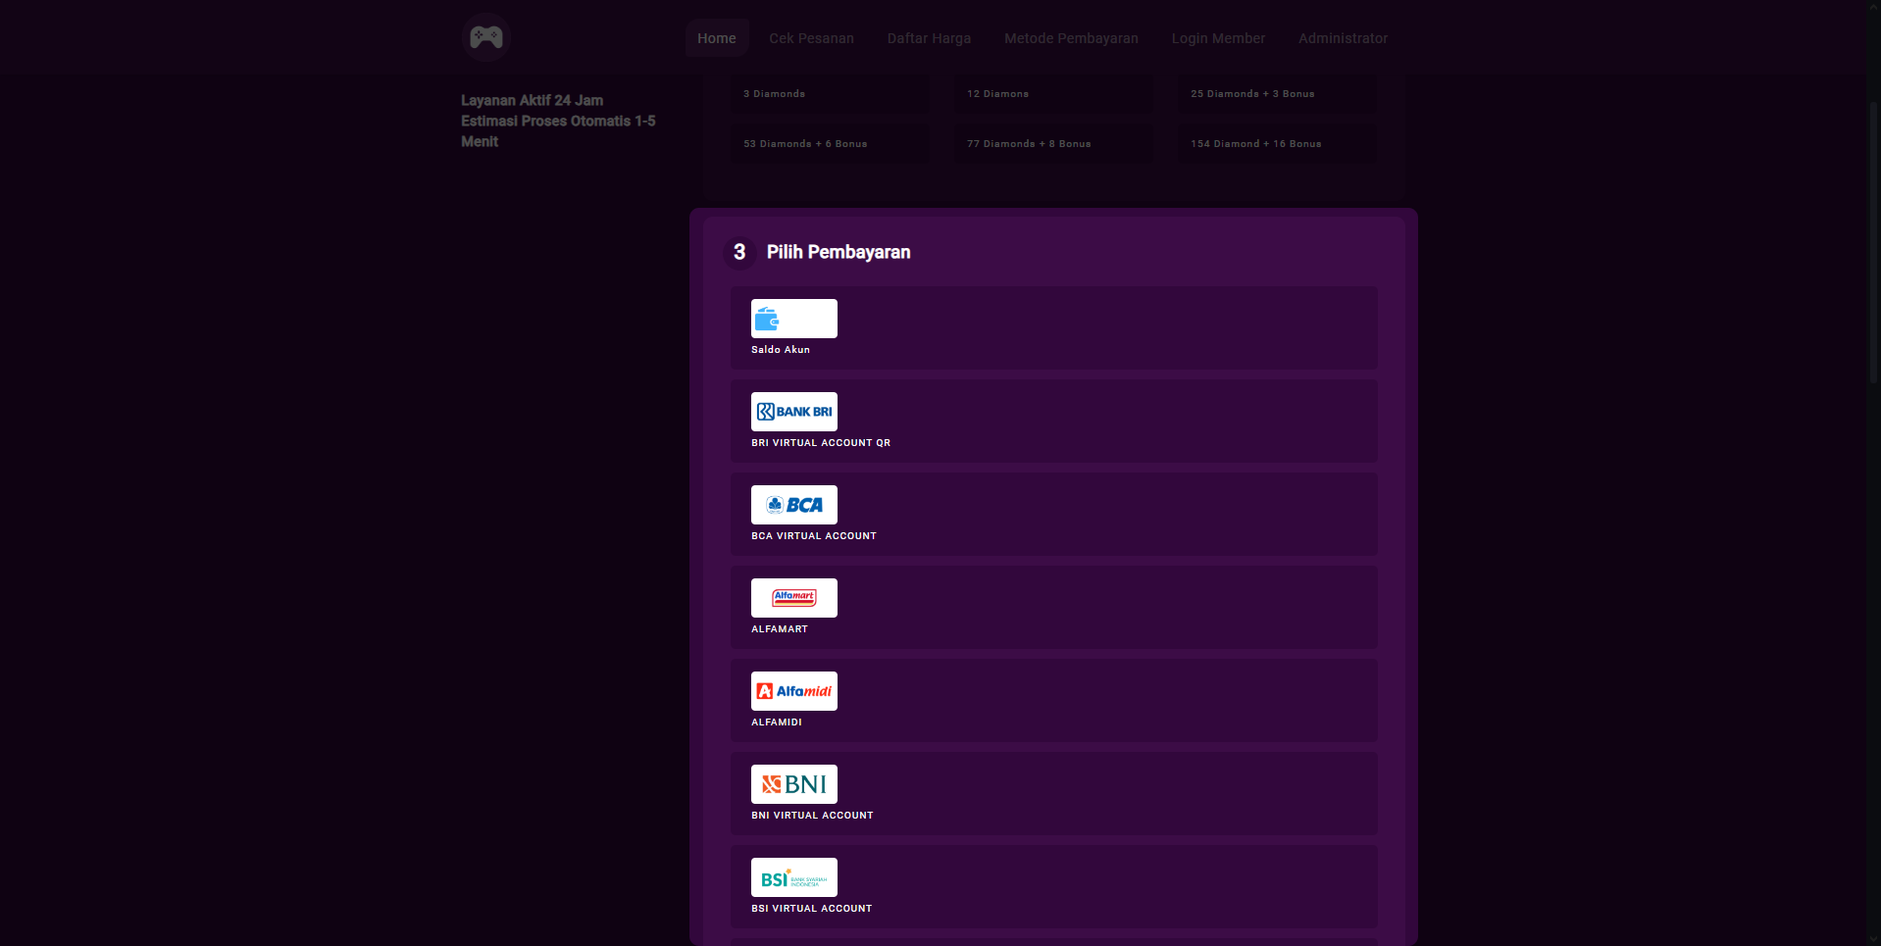Select the 12 Diamons package
Screen dimensions: 1881x946
click(x=1053, y=94)
